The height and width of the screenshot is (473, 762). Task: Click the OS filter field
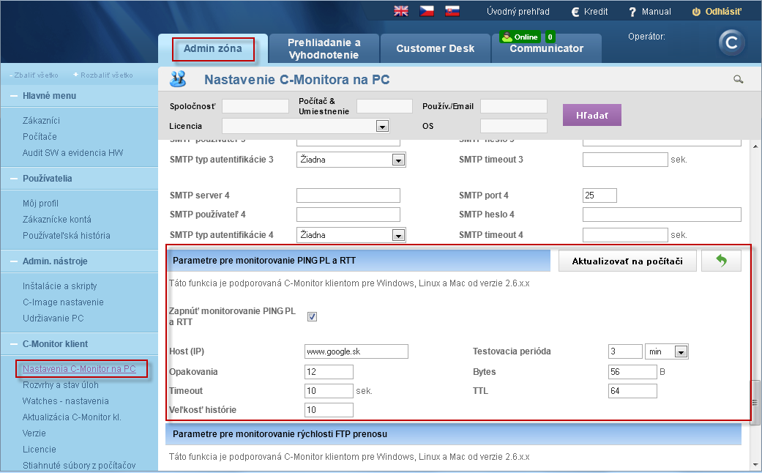click(x=514, y=126)
